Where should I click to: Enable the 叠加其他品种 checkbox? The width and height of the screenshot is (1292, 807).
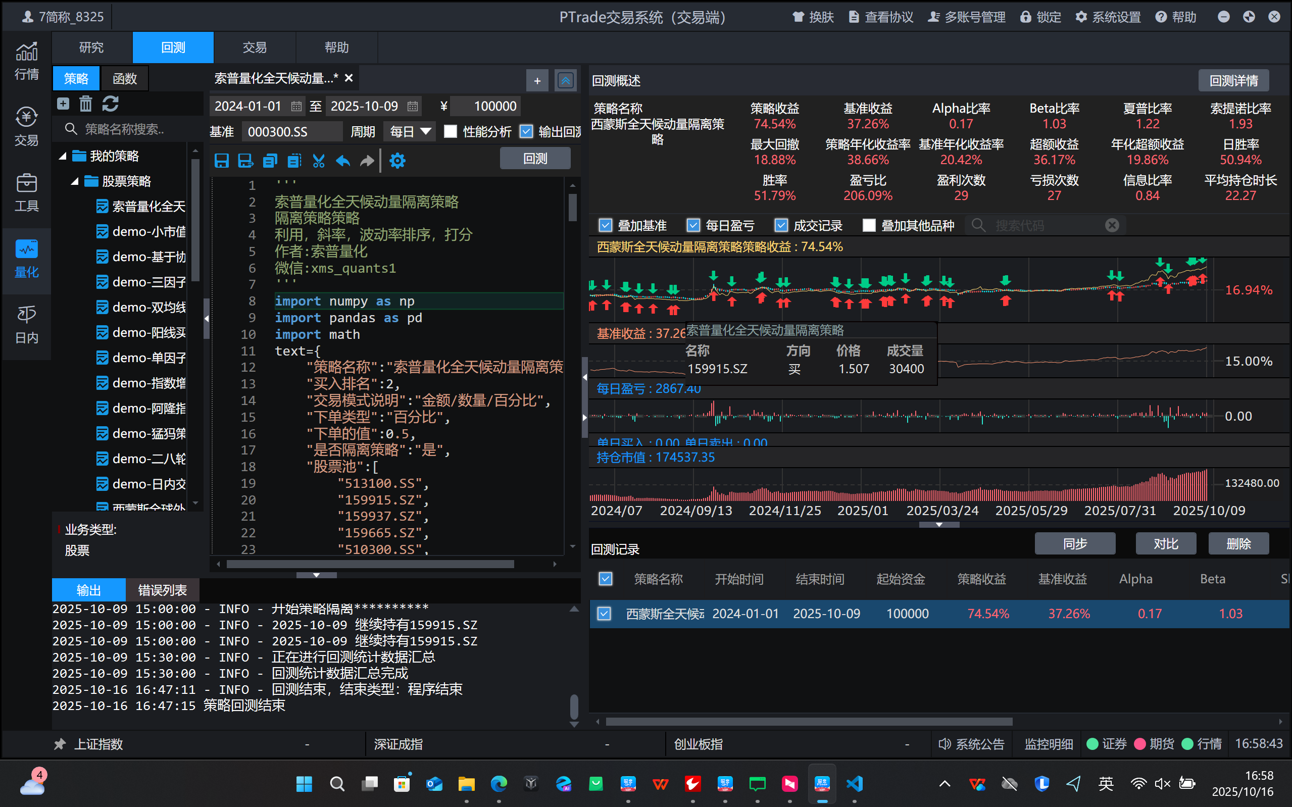click(x=869, y=225)
